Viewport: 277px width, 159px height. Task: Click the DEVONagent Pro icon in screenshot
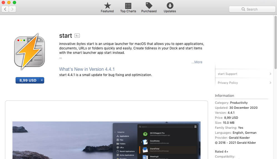[145, 134]
